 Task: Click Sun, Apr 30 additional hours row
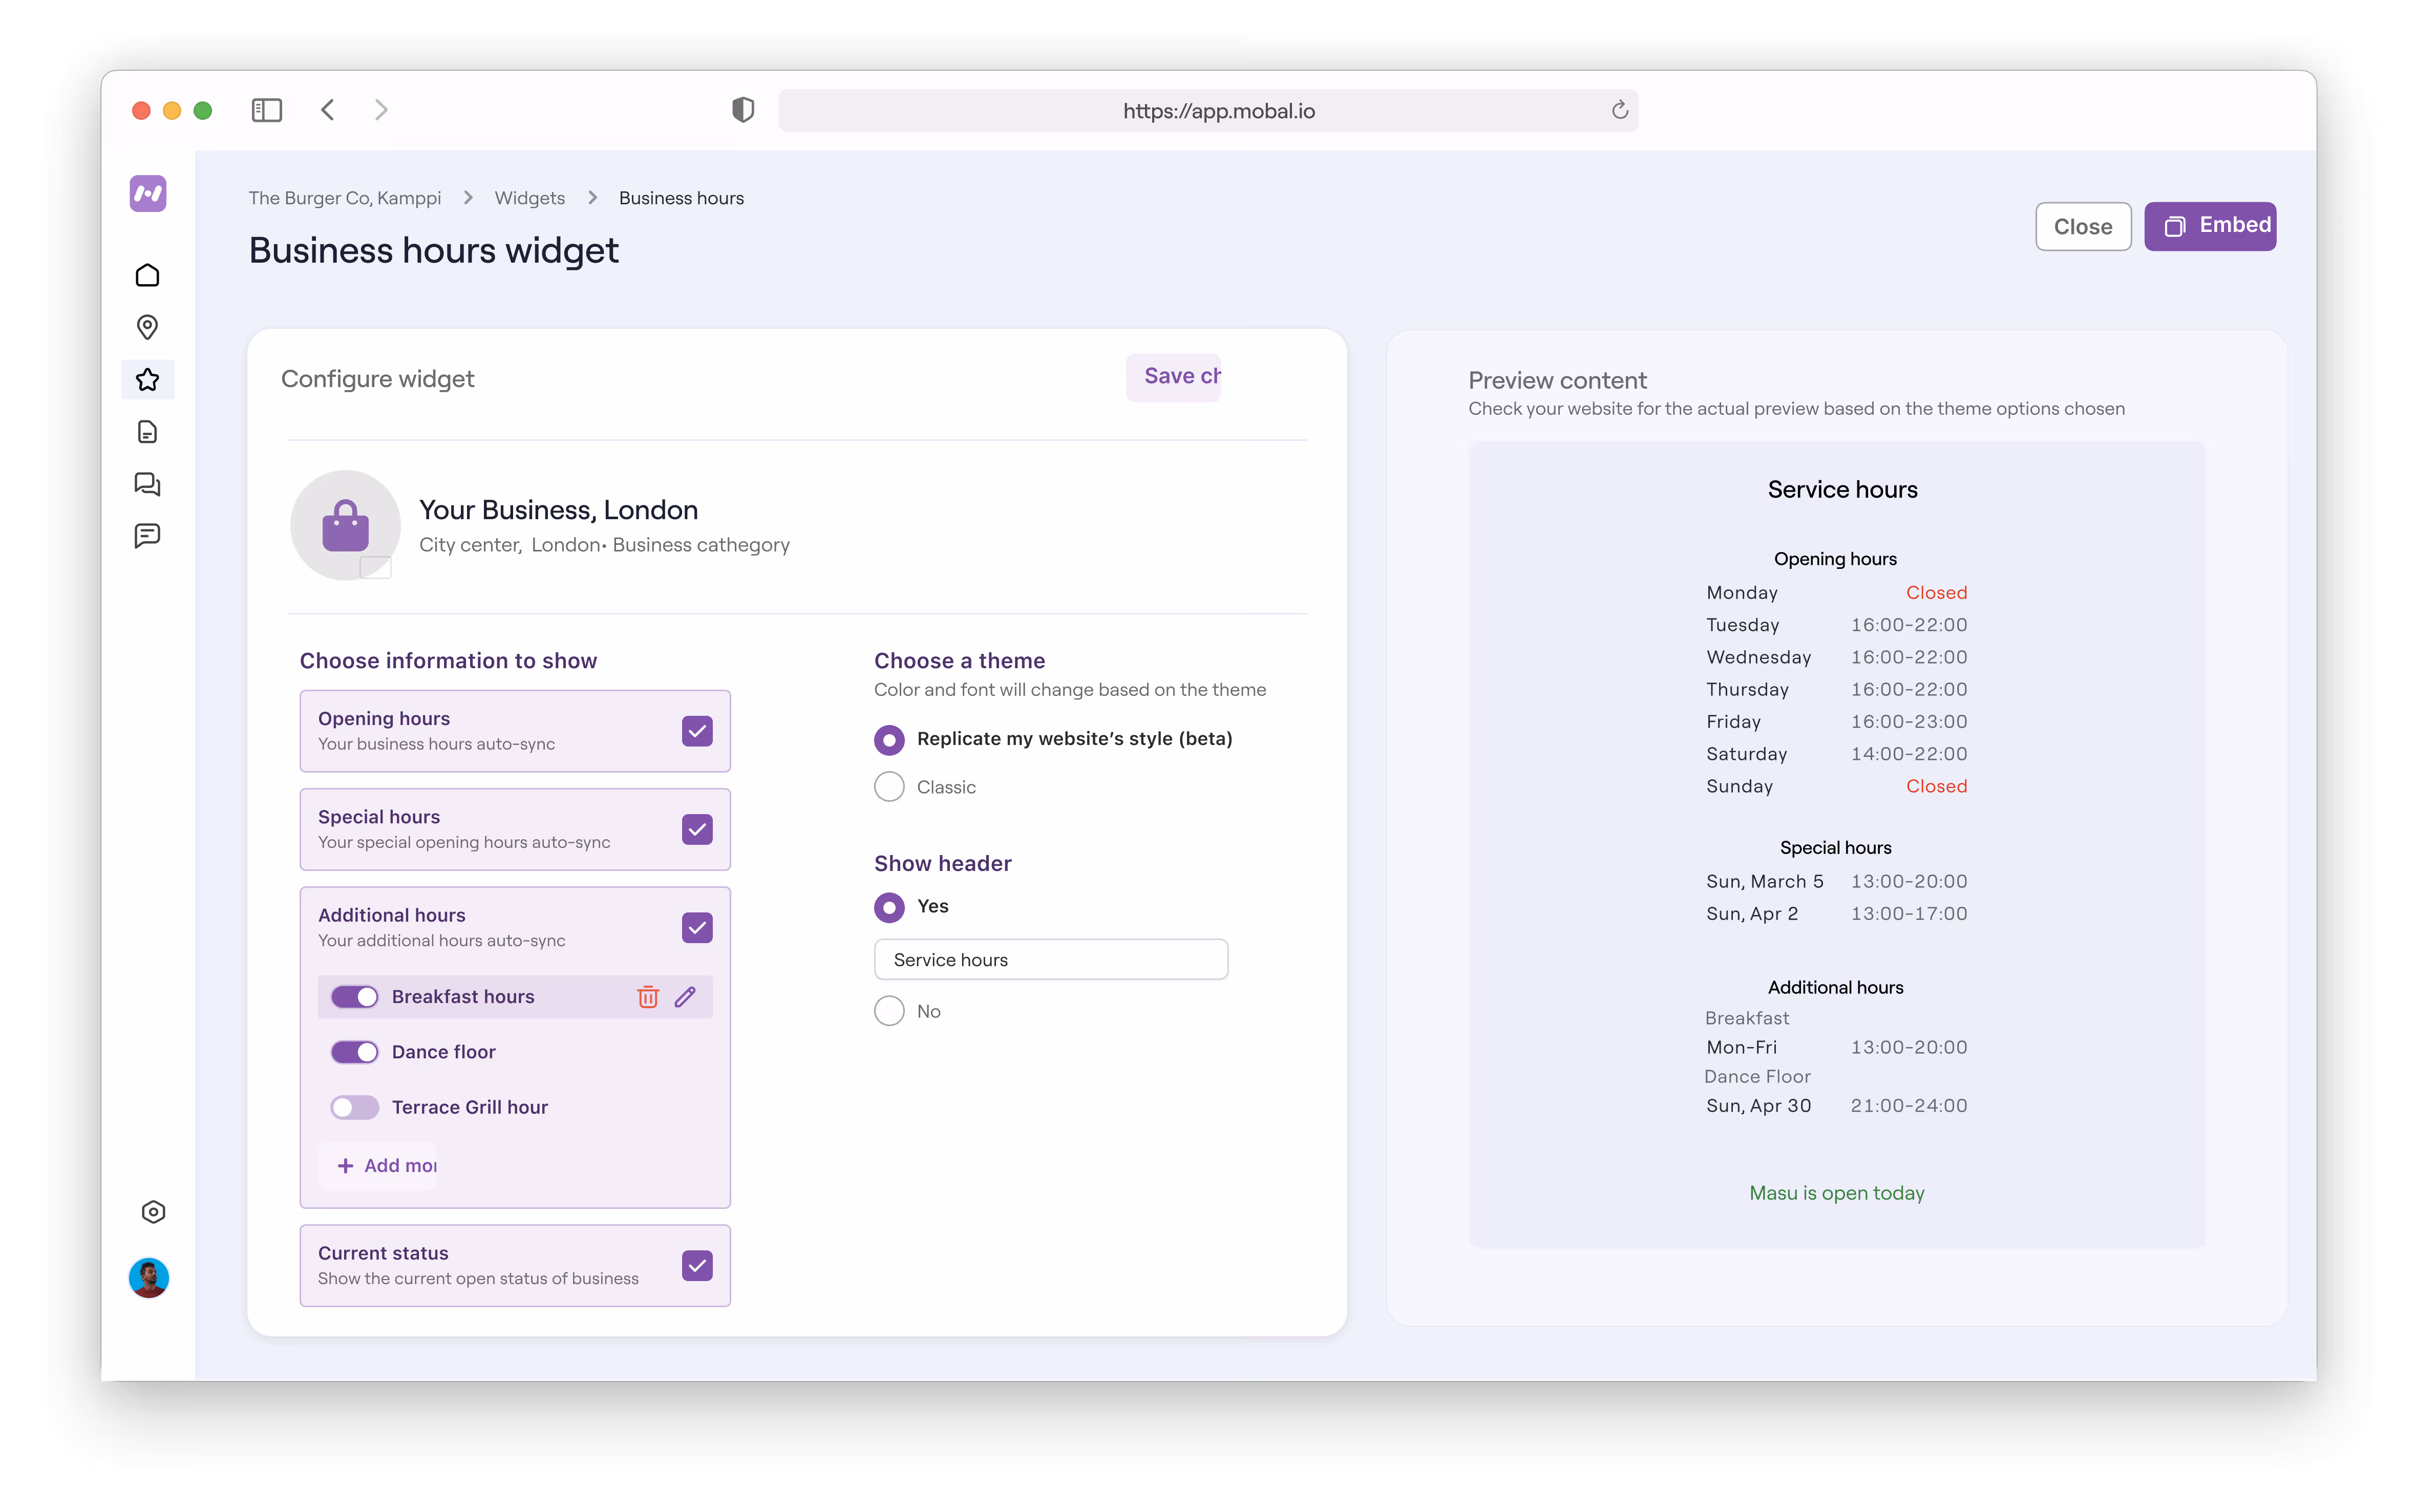[x=1836, y=1106]
